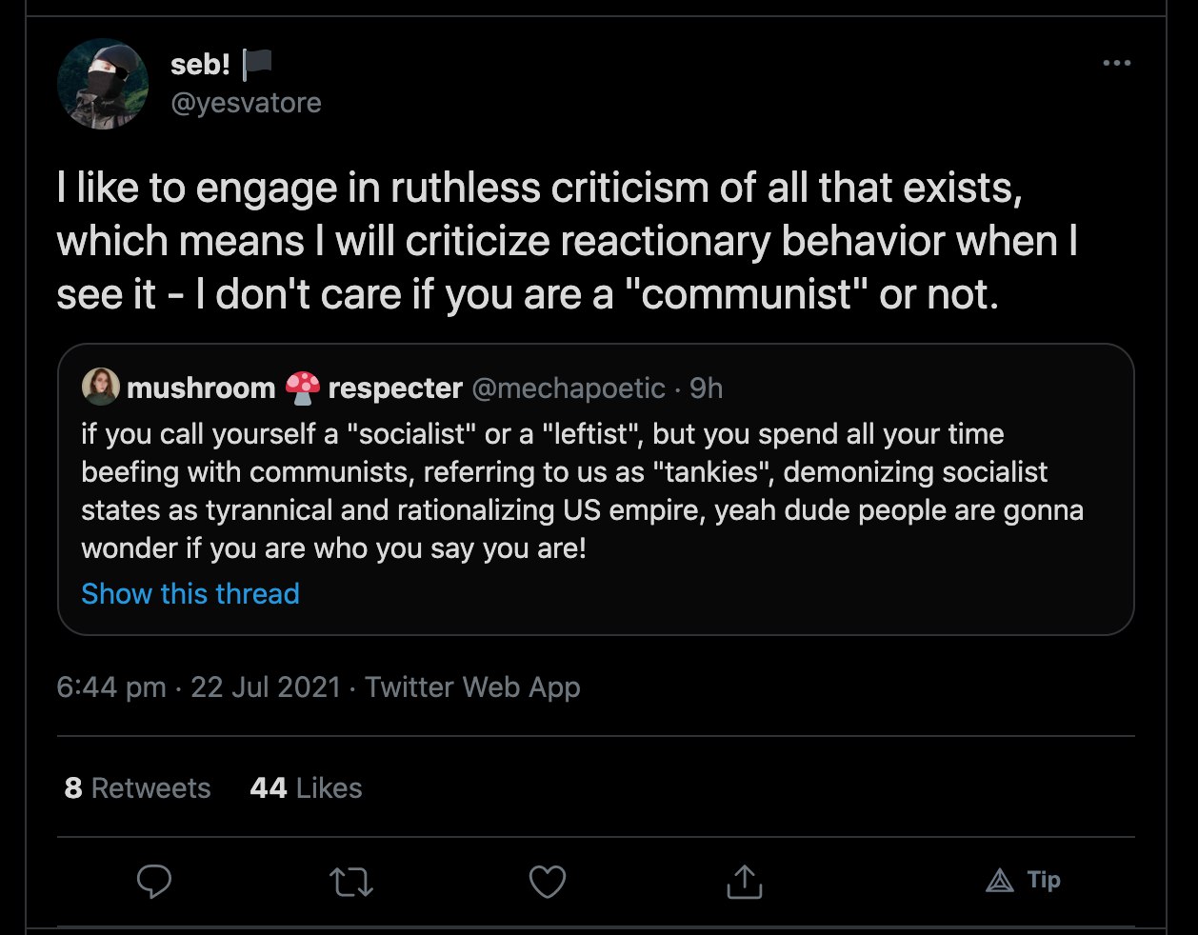The height and width of the screenshot is (935, 1198).
Task: Click the Tip triangle icon
Action: pos(1000,881)
